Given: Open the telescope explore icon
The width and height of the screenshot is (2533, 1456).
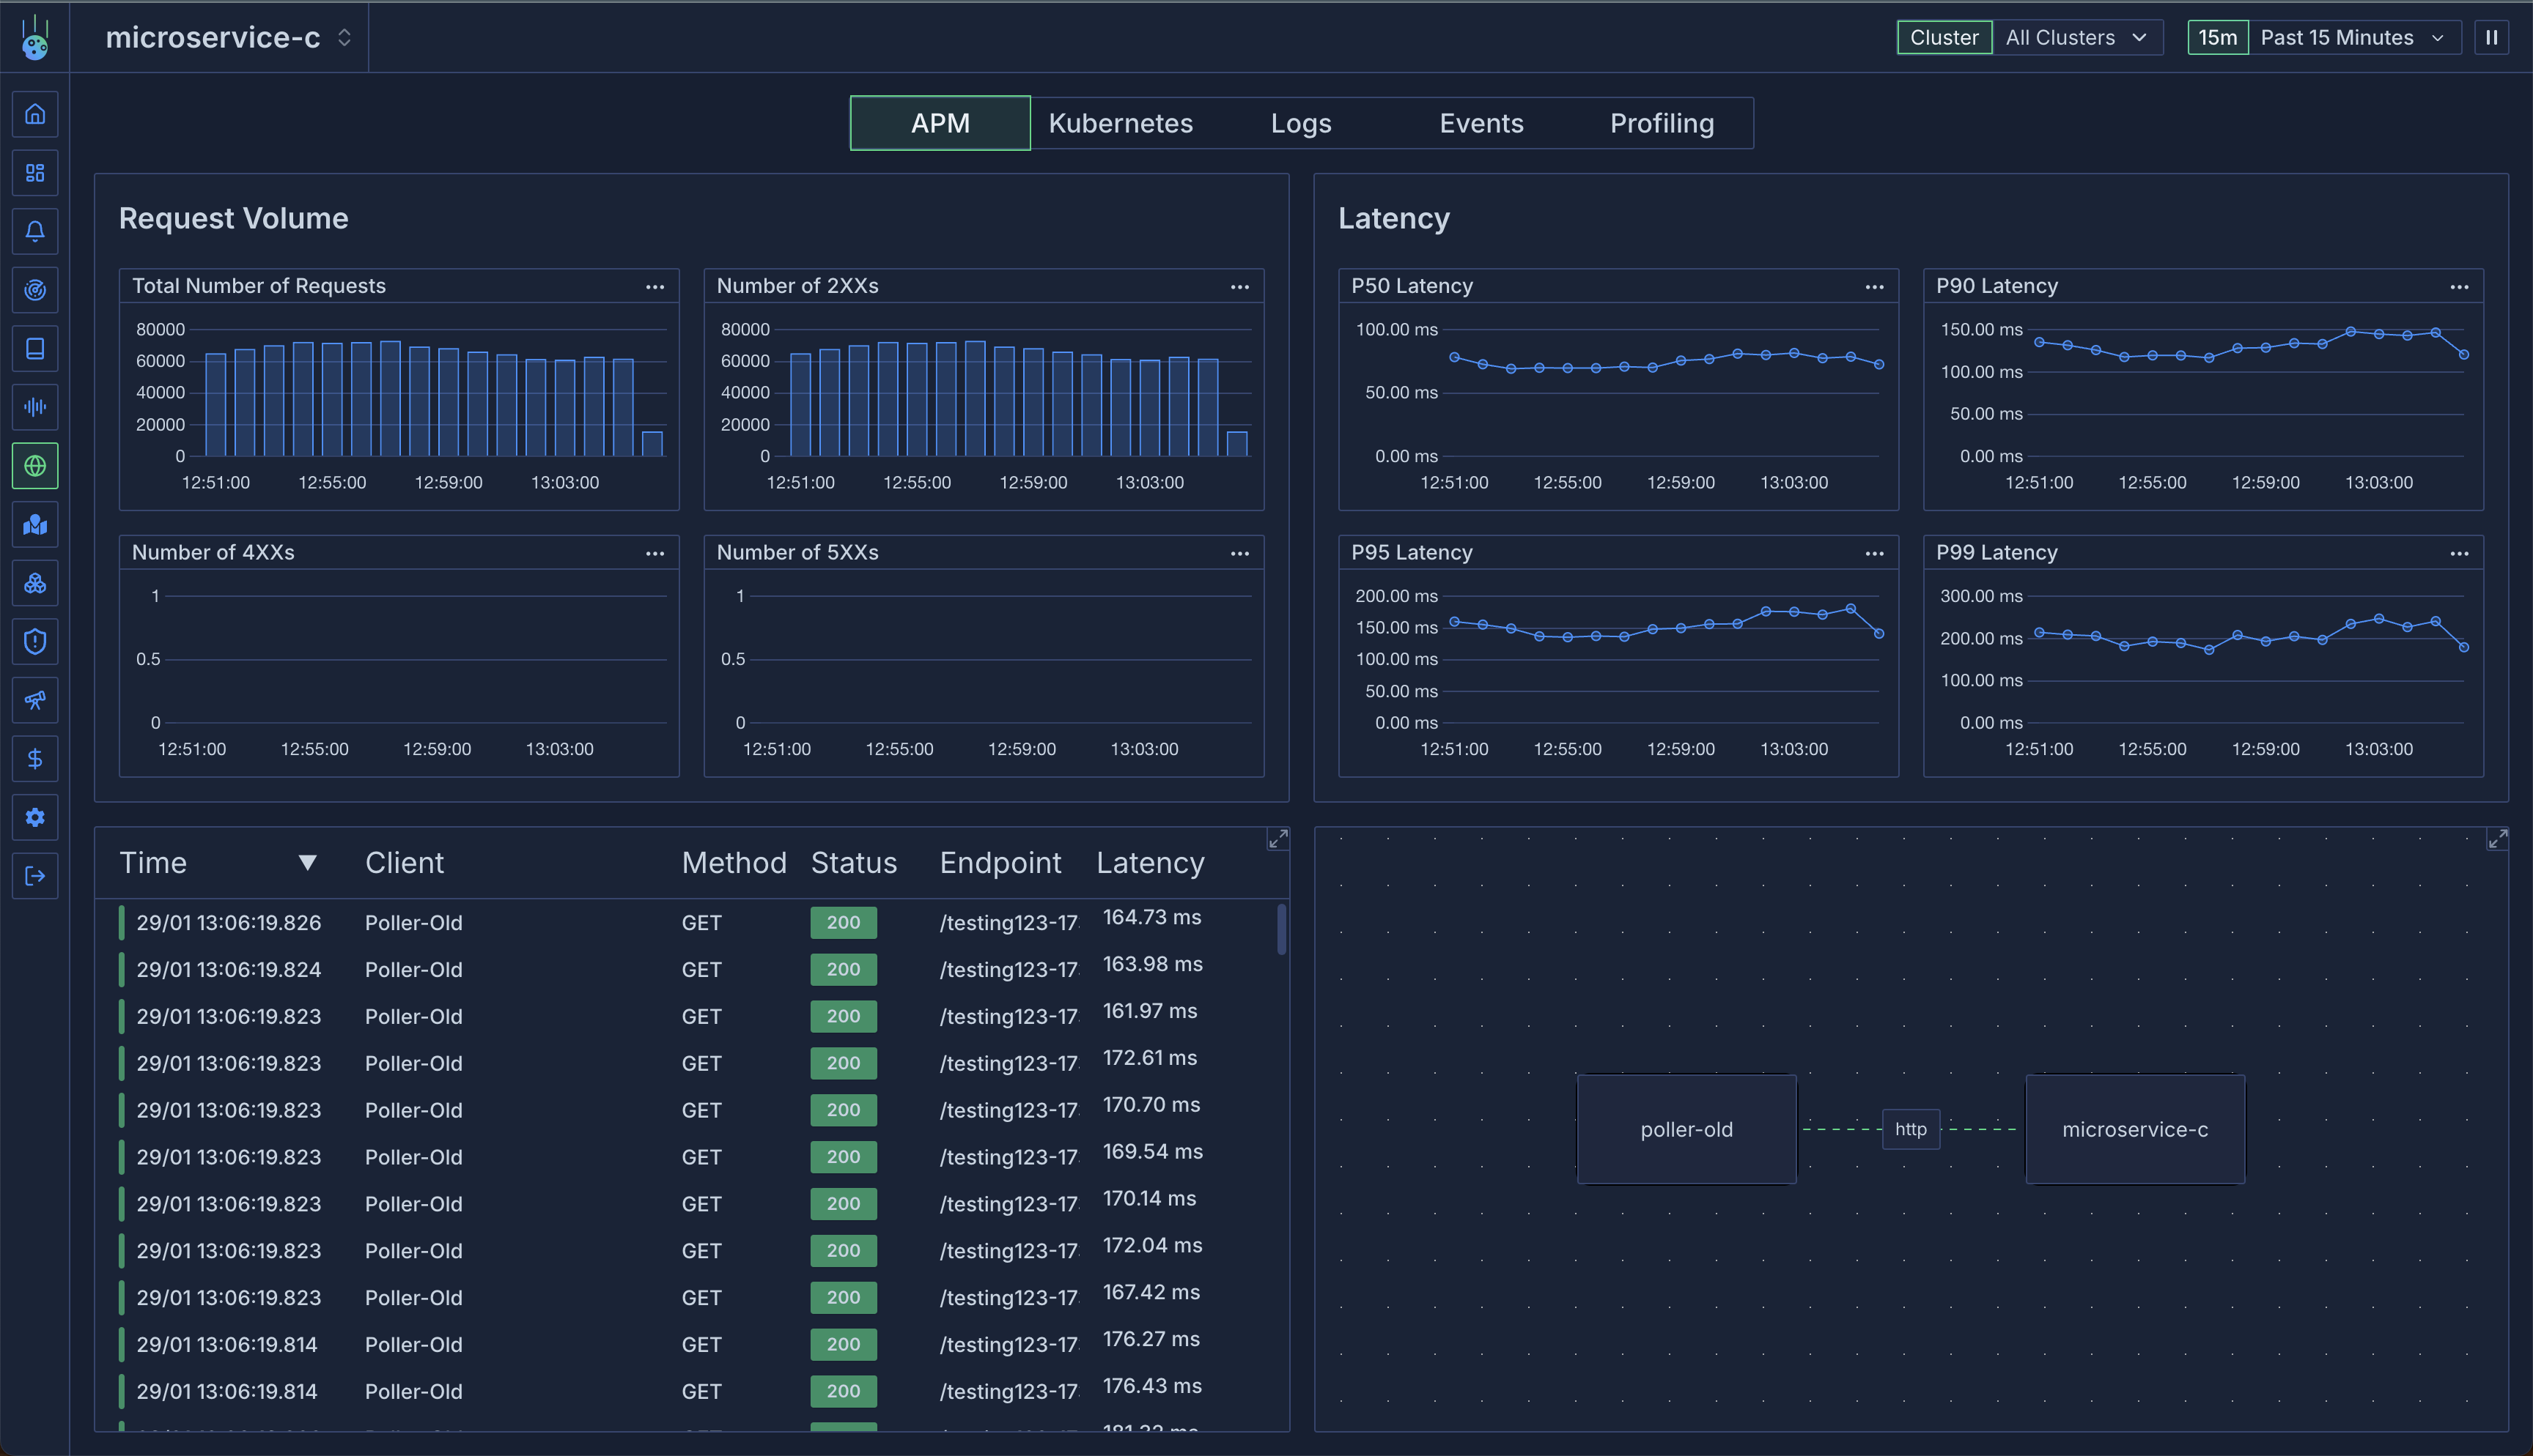Looking at the screenshot, I should click(x=35, y=700).
